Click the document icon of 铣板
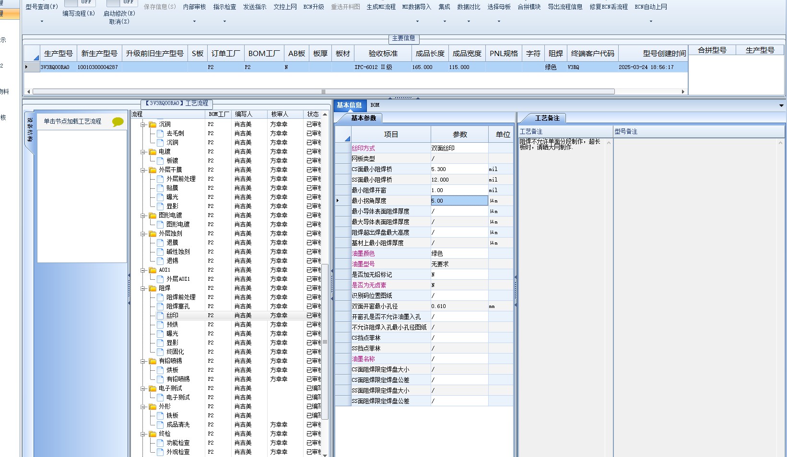Screen dimensions: 787x457 coord(160,416)
